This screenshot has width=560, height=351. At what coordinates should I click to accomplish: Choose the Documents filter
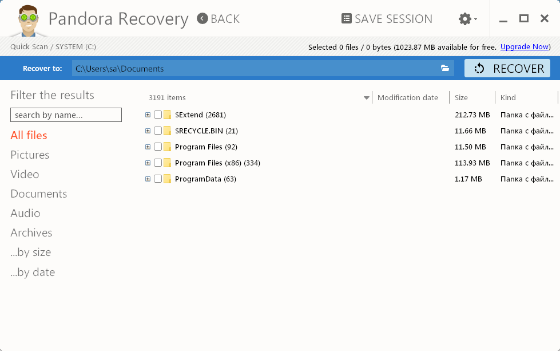coord(38,194)
